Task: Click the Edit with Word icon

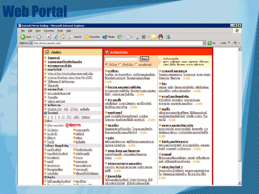Action: click(144, 37)
